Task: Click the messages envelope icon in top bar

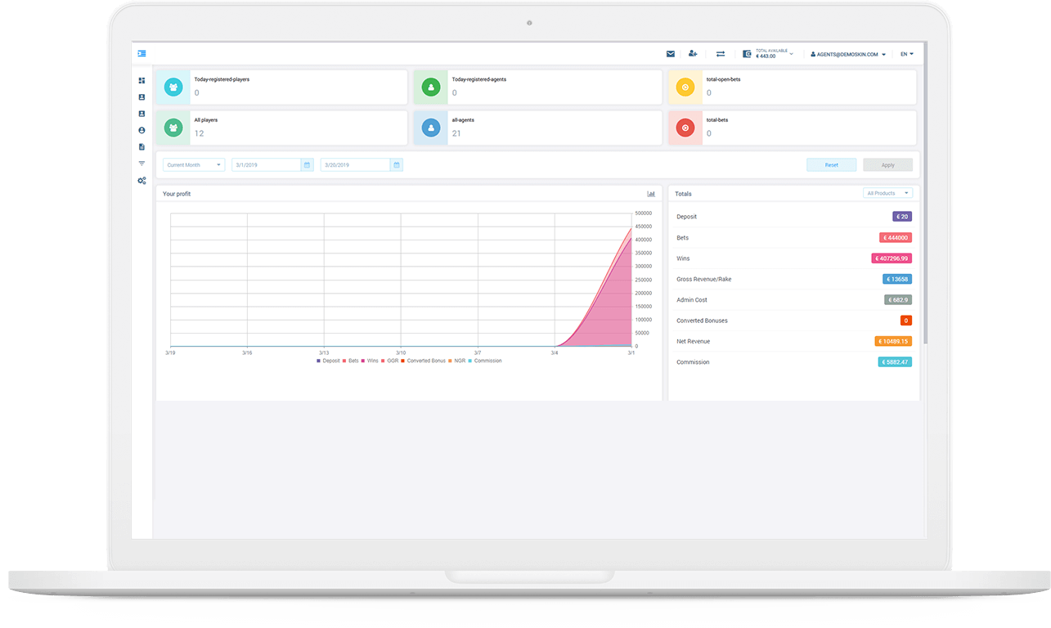Action: pos(671,53)
